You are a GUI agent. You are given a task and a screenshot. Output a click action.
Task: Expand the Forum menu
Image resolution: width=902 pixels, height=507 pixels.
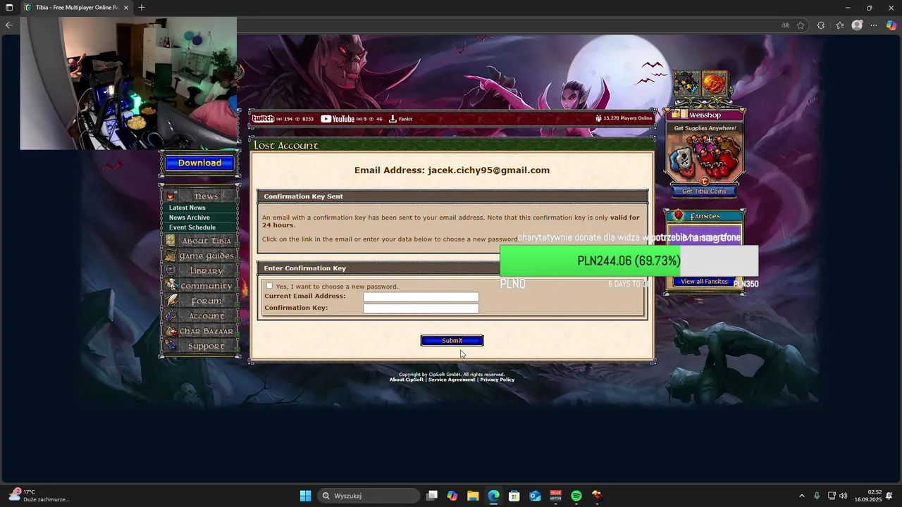pos(200,301)
